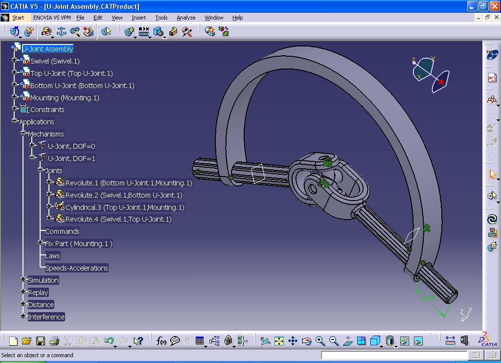Click the green compass manipulator on the model
Screen dimensions: 501x363
pyautogui.click(x=427, y=228)
